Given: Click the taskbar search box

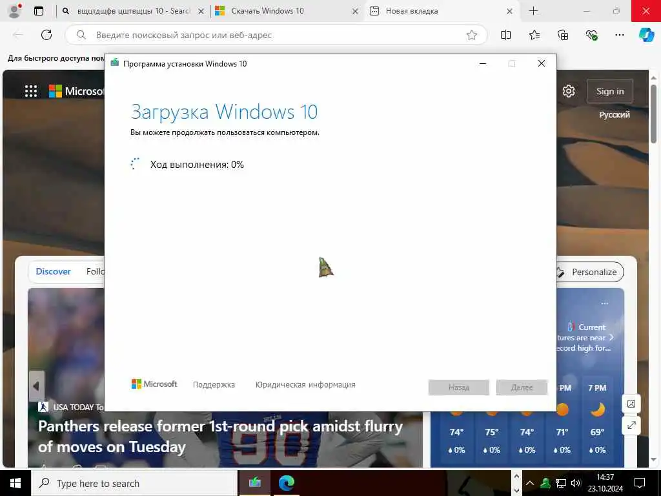Looking at the screenshot, I should click(x=135, y=483).
